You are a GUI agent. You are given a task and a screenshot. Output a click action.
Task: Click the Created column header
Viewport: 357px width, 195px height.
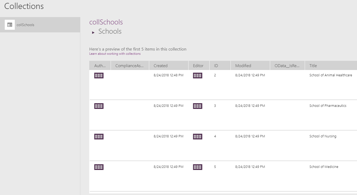tap(161, 66)
